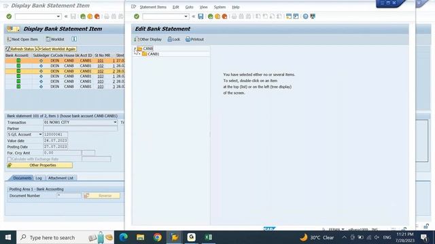Image resolution: width=435 pixels, height=244 pixels.
Task: Open S G/L Account type dropdown
Action: point(40,134)
